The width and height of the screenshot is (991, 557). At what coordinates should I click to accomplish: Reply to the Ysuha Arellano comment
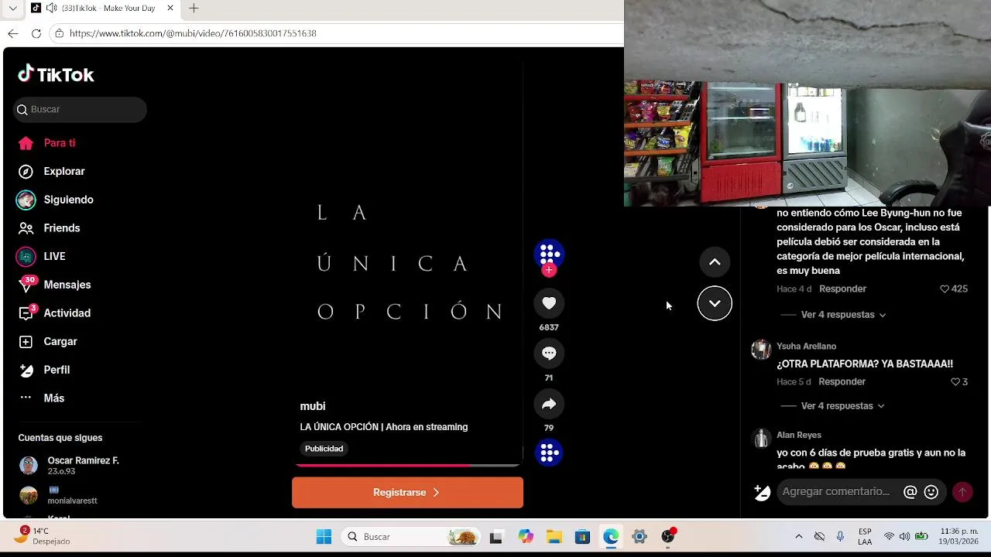click(842, 382)
